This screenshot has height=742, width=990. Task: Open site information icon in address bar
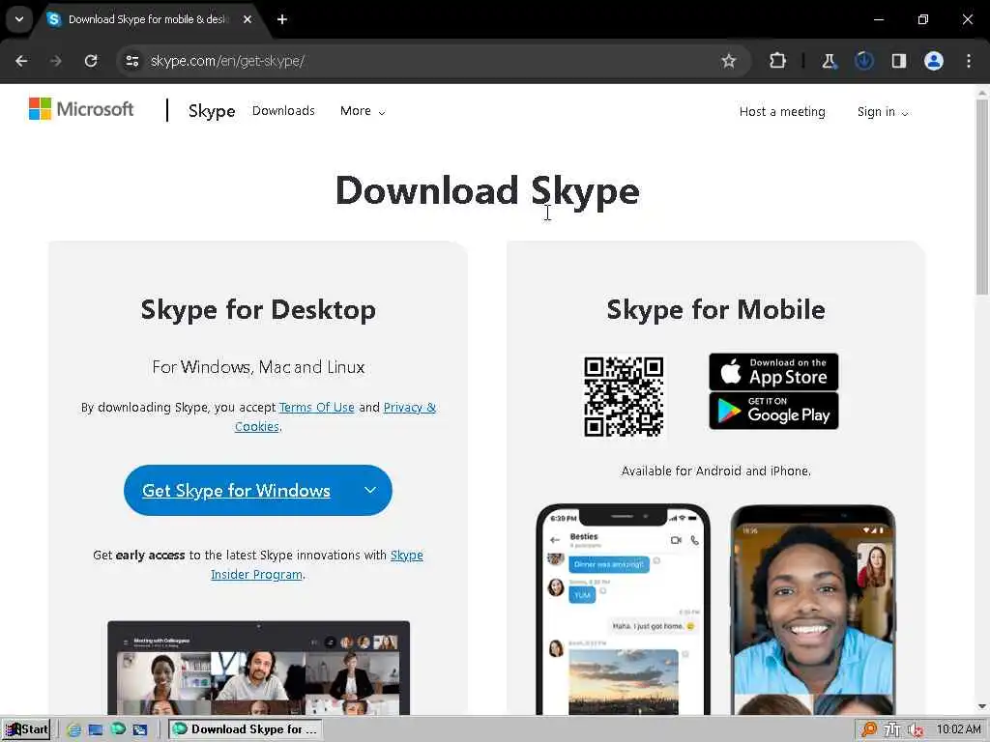pos(131,61)
